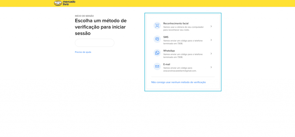Choose the 'E-mail' option title
This screenshot has height=137, width=295.
click(167, 64)
